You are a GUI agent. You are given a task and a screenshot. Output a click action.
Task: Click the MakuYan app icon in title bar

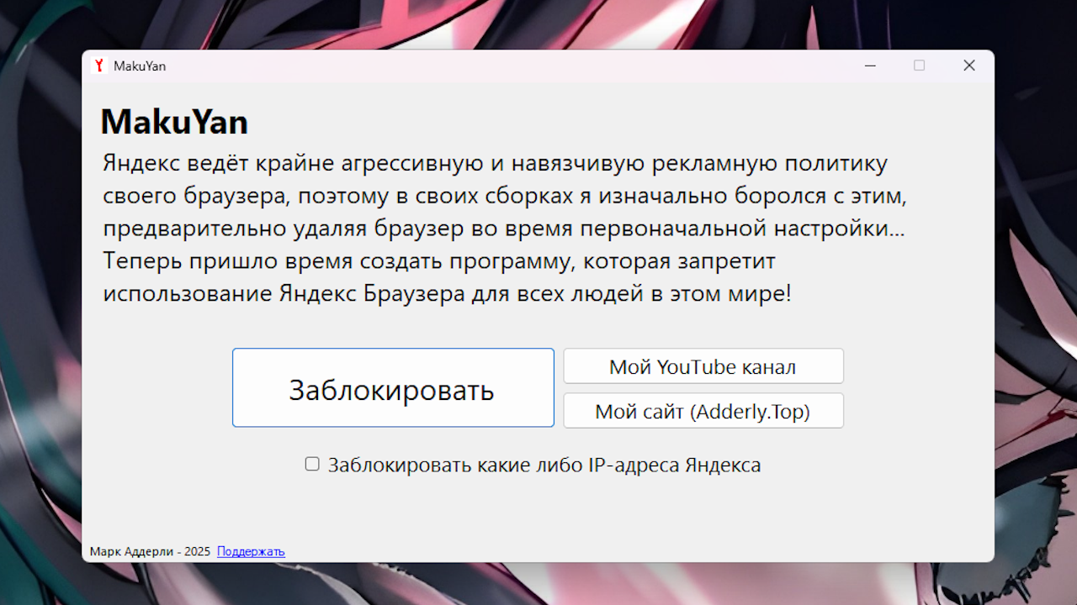(98, 66)
